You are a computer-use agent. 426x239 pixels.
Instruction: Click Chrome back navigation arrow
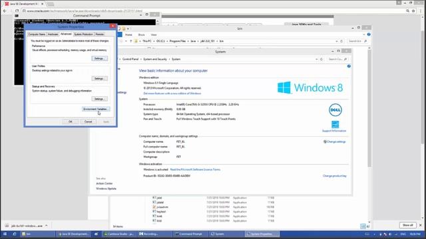point(5,11)
